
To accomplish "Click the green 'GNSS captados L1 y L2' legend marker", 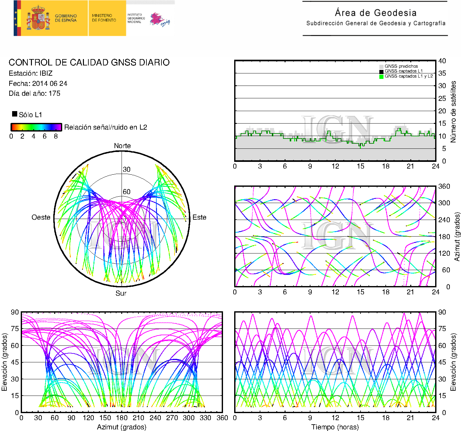I will click(381, 76).
